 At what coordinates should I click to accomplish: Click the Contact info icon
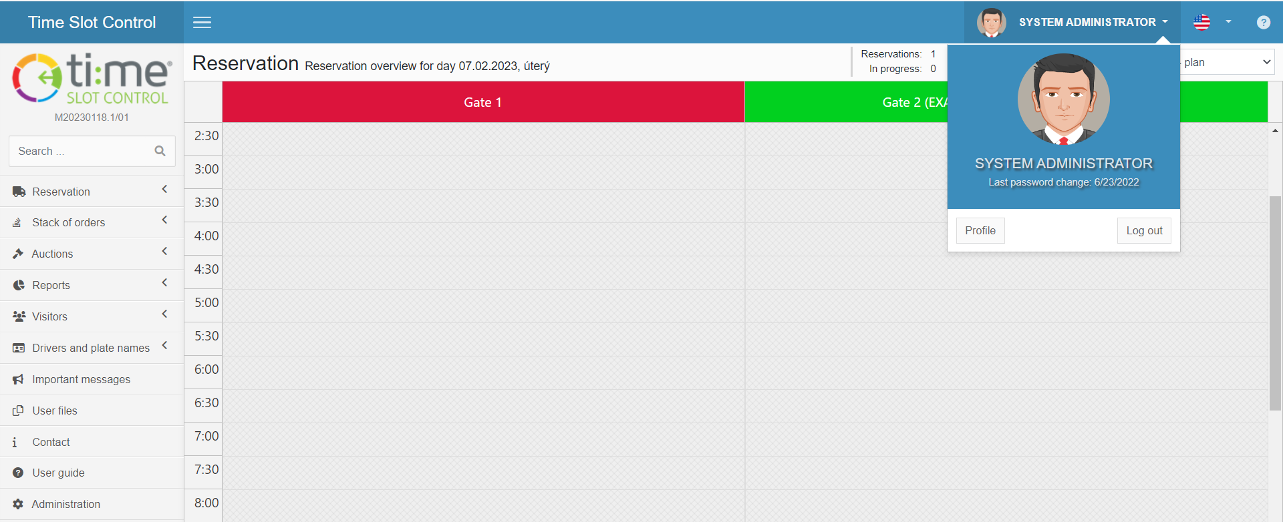click(x=15, y=442)
